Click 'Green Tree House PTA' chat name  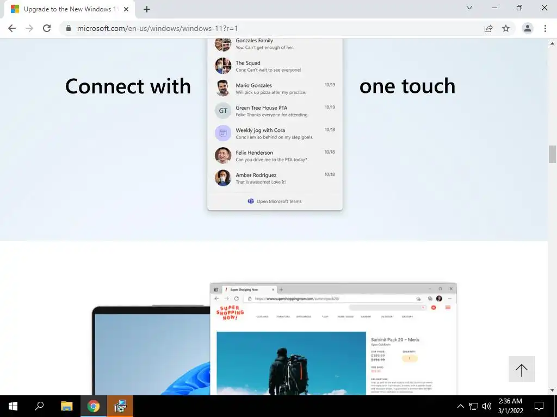click(x=262, y=108)
